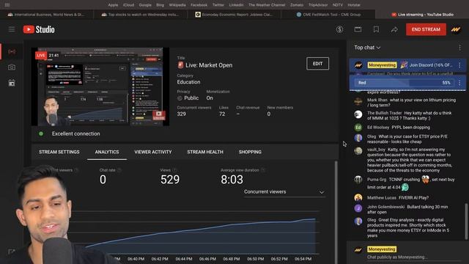This screenshot has width=469, height=264.
Task: Open the Wikipedia bookmark
Action: tap(177, 5)
